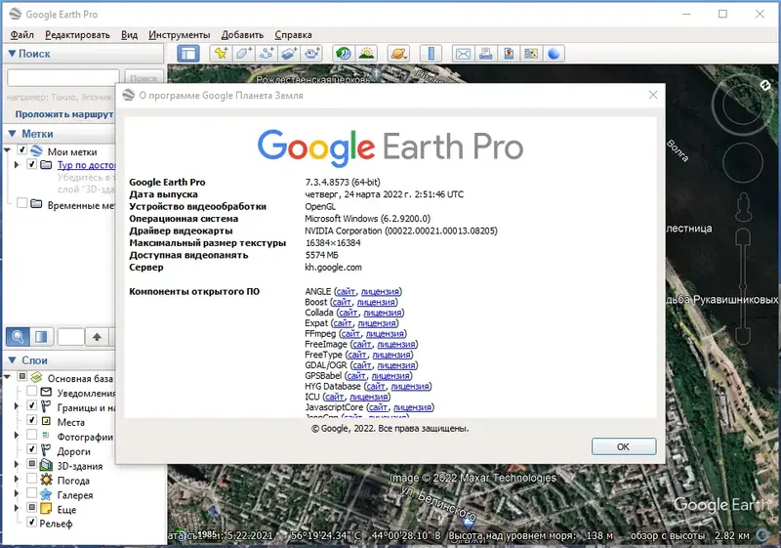
Task: Collapse the Слои panel triangle
Action: [13, 360]
